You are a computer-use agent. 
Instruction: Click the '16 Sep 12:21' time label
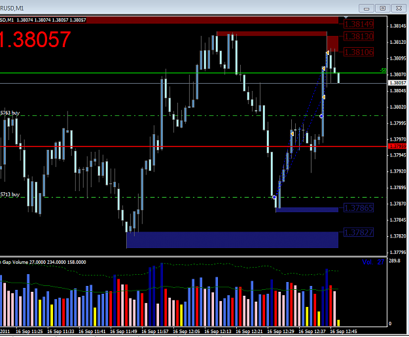tap(249, 331)
